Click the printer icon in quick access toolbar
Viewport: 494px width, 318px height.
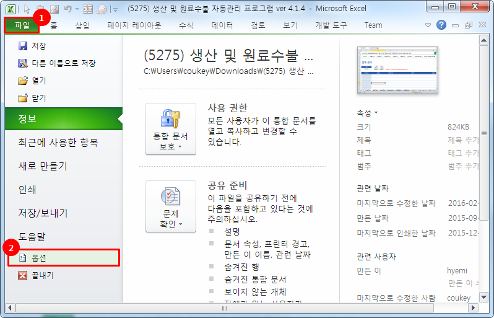pos(102,9)
